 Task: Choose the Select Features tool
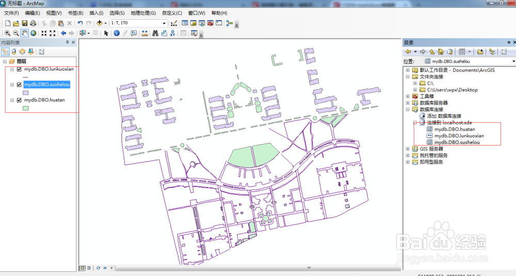tap(83, 33)
